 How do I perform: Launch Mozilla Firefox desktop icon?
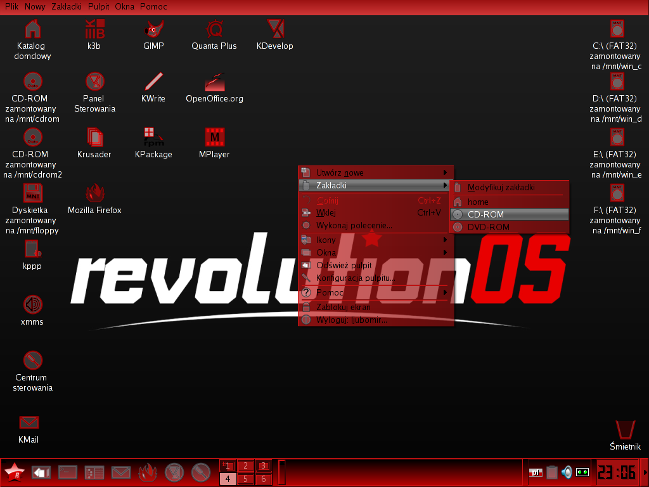(95, 193)
